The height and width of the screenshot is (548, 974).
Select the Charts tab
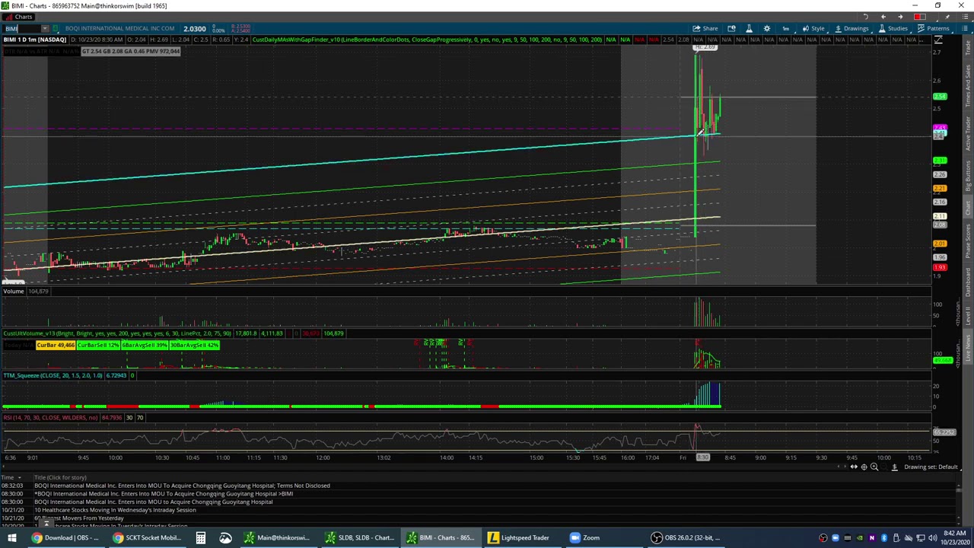[x=18, y=17]
